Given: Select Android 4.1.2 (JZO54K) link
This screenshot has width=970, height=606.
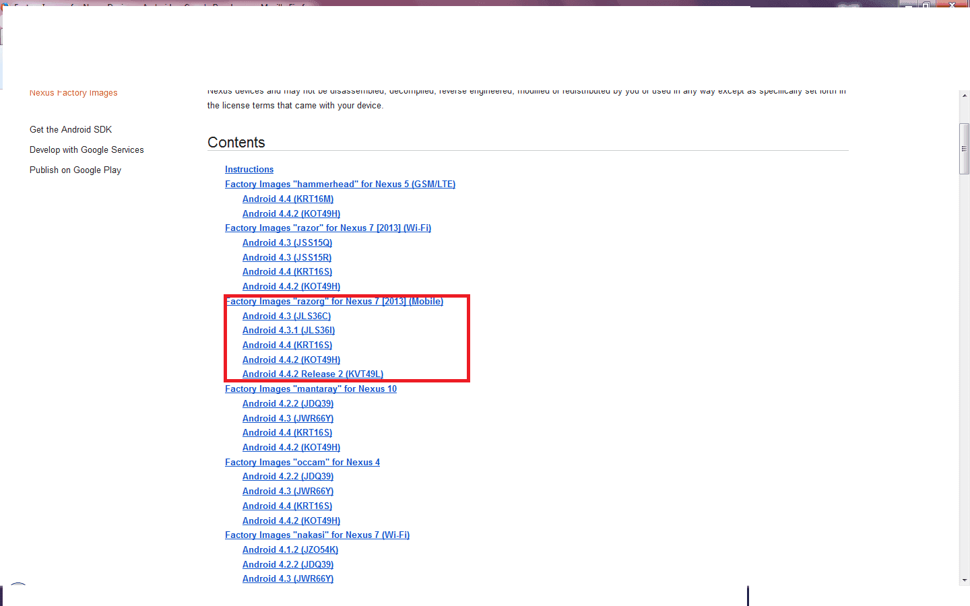Looking at the screenshot, I should [x=290, y=549].
